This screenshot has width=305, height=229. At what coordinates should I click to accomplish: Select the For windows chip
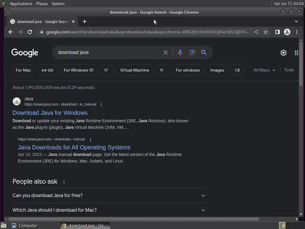click(x=188, y=70)
